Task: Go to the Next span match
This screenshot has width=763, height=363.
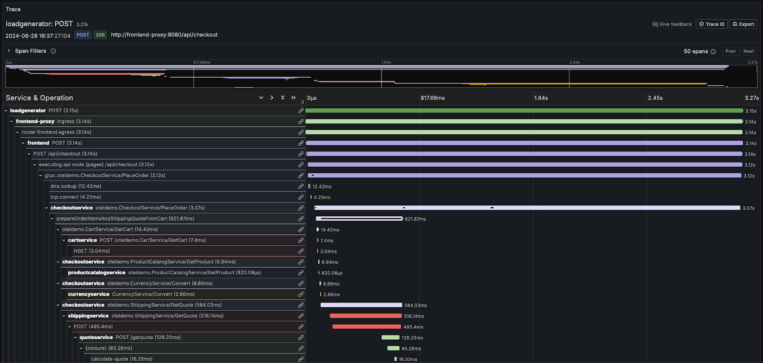Action: [x=748, y=51]
